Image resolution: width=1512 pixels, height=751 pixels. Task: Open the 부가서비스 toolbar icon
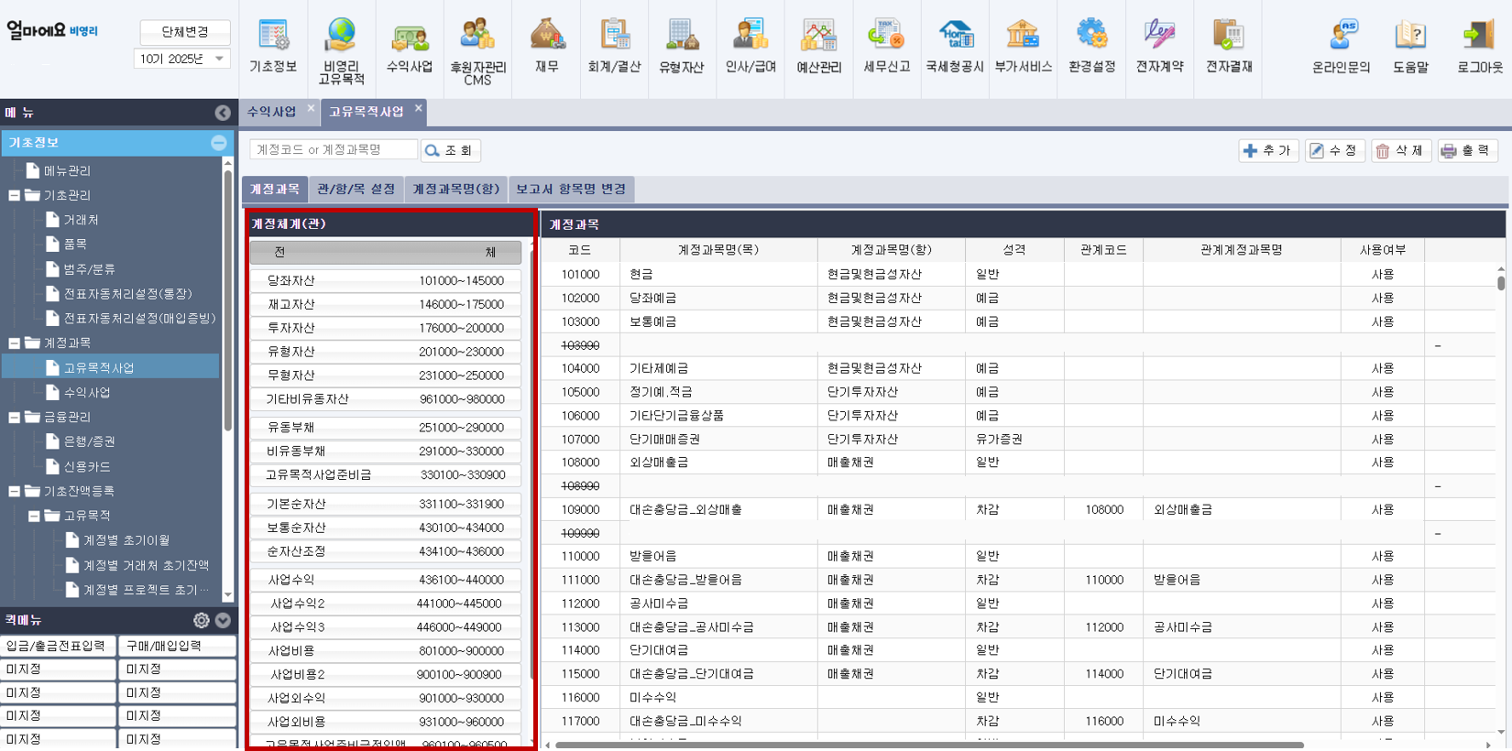click(1023, 46)
